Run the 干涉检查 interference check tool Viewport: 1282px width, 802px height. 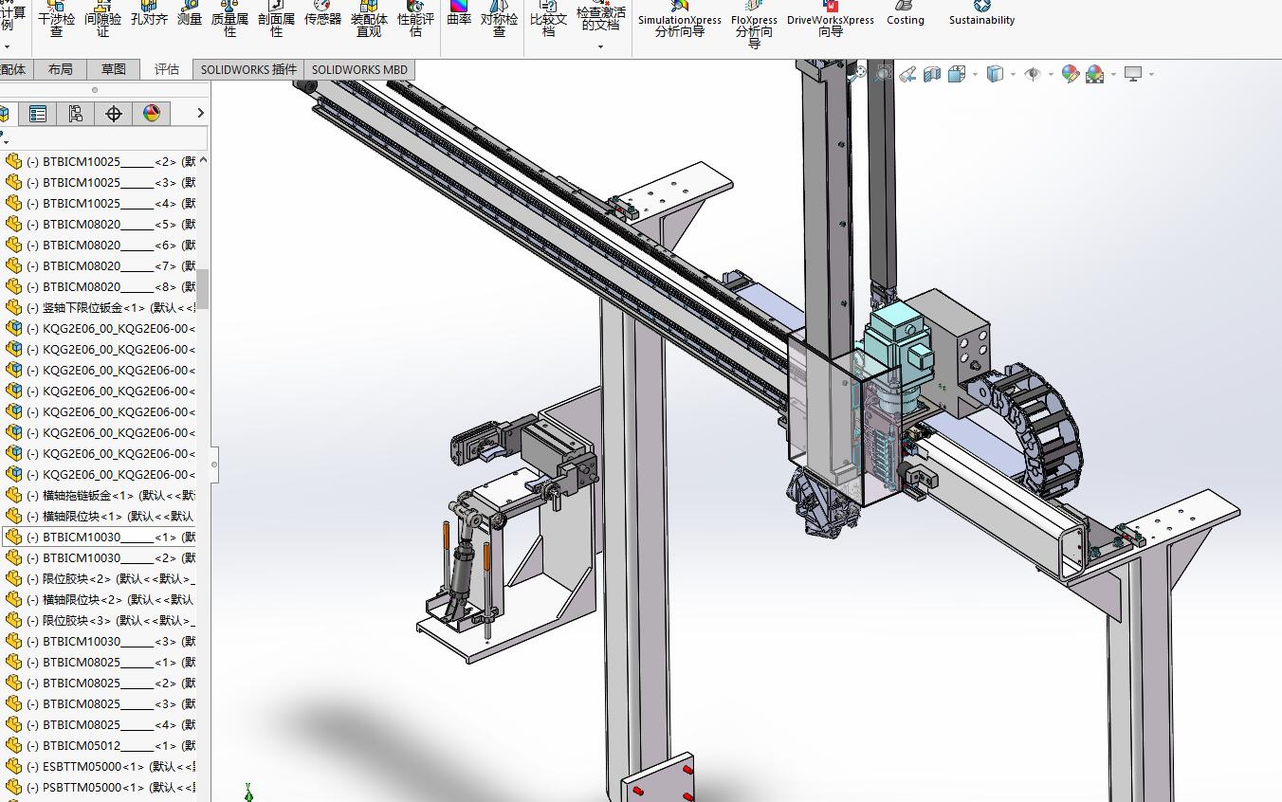click(56, 19)
